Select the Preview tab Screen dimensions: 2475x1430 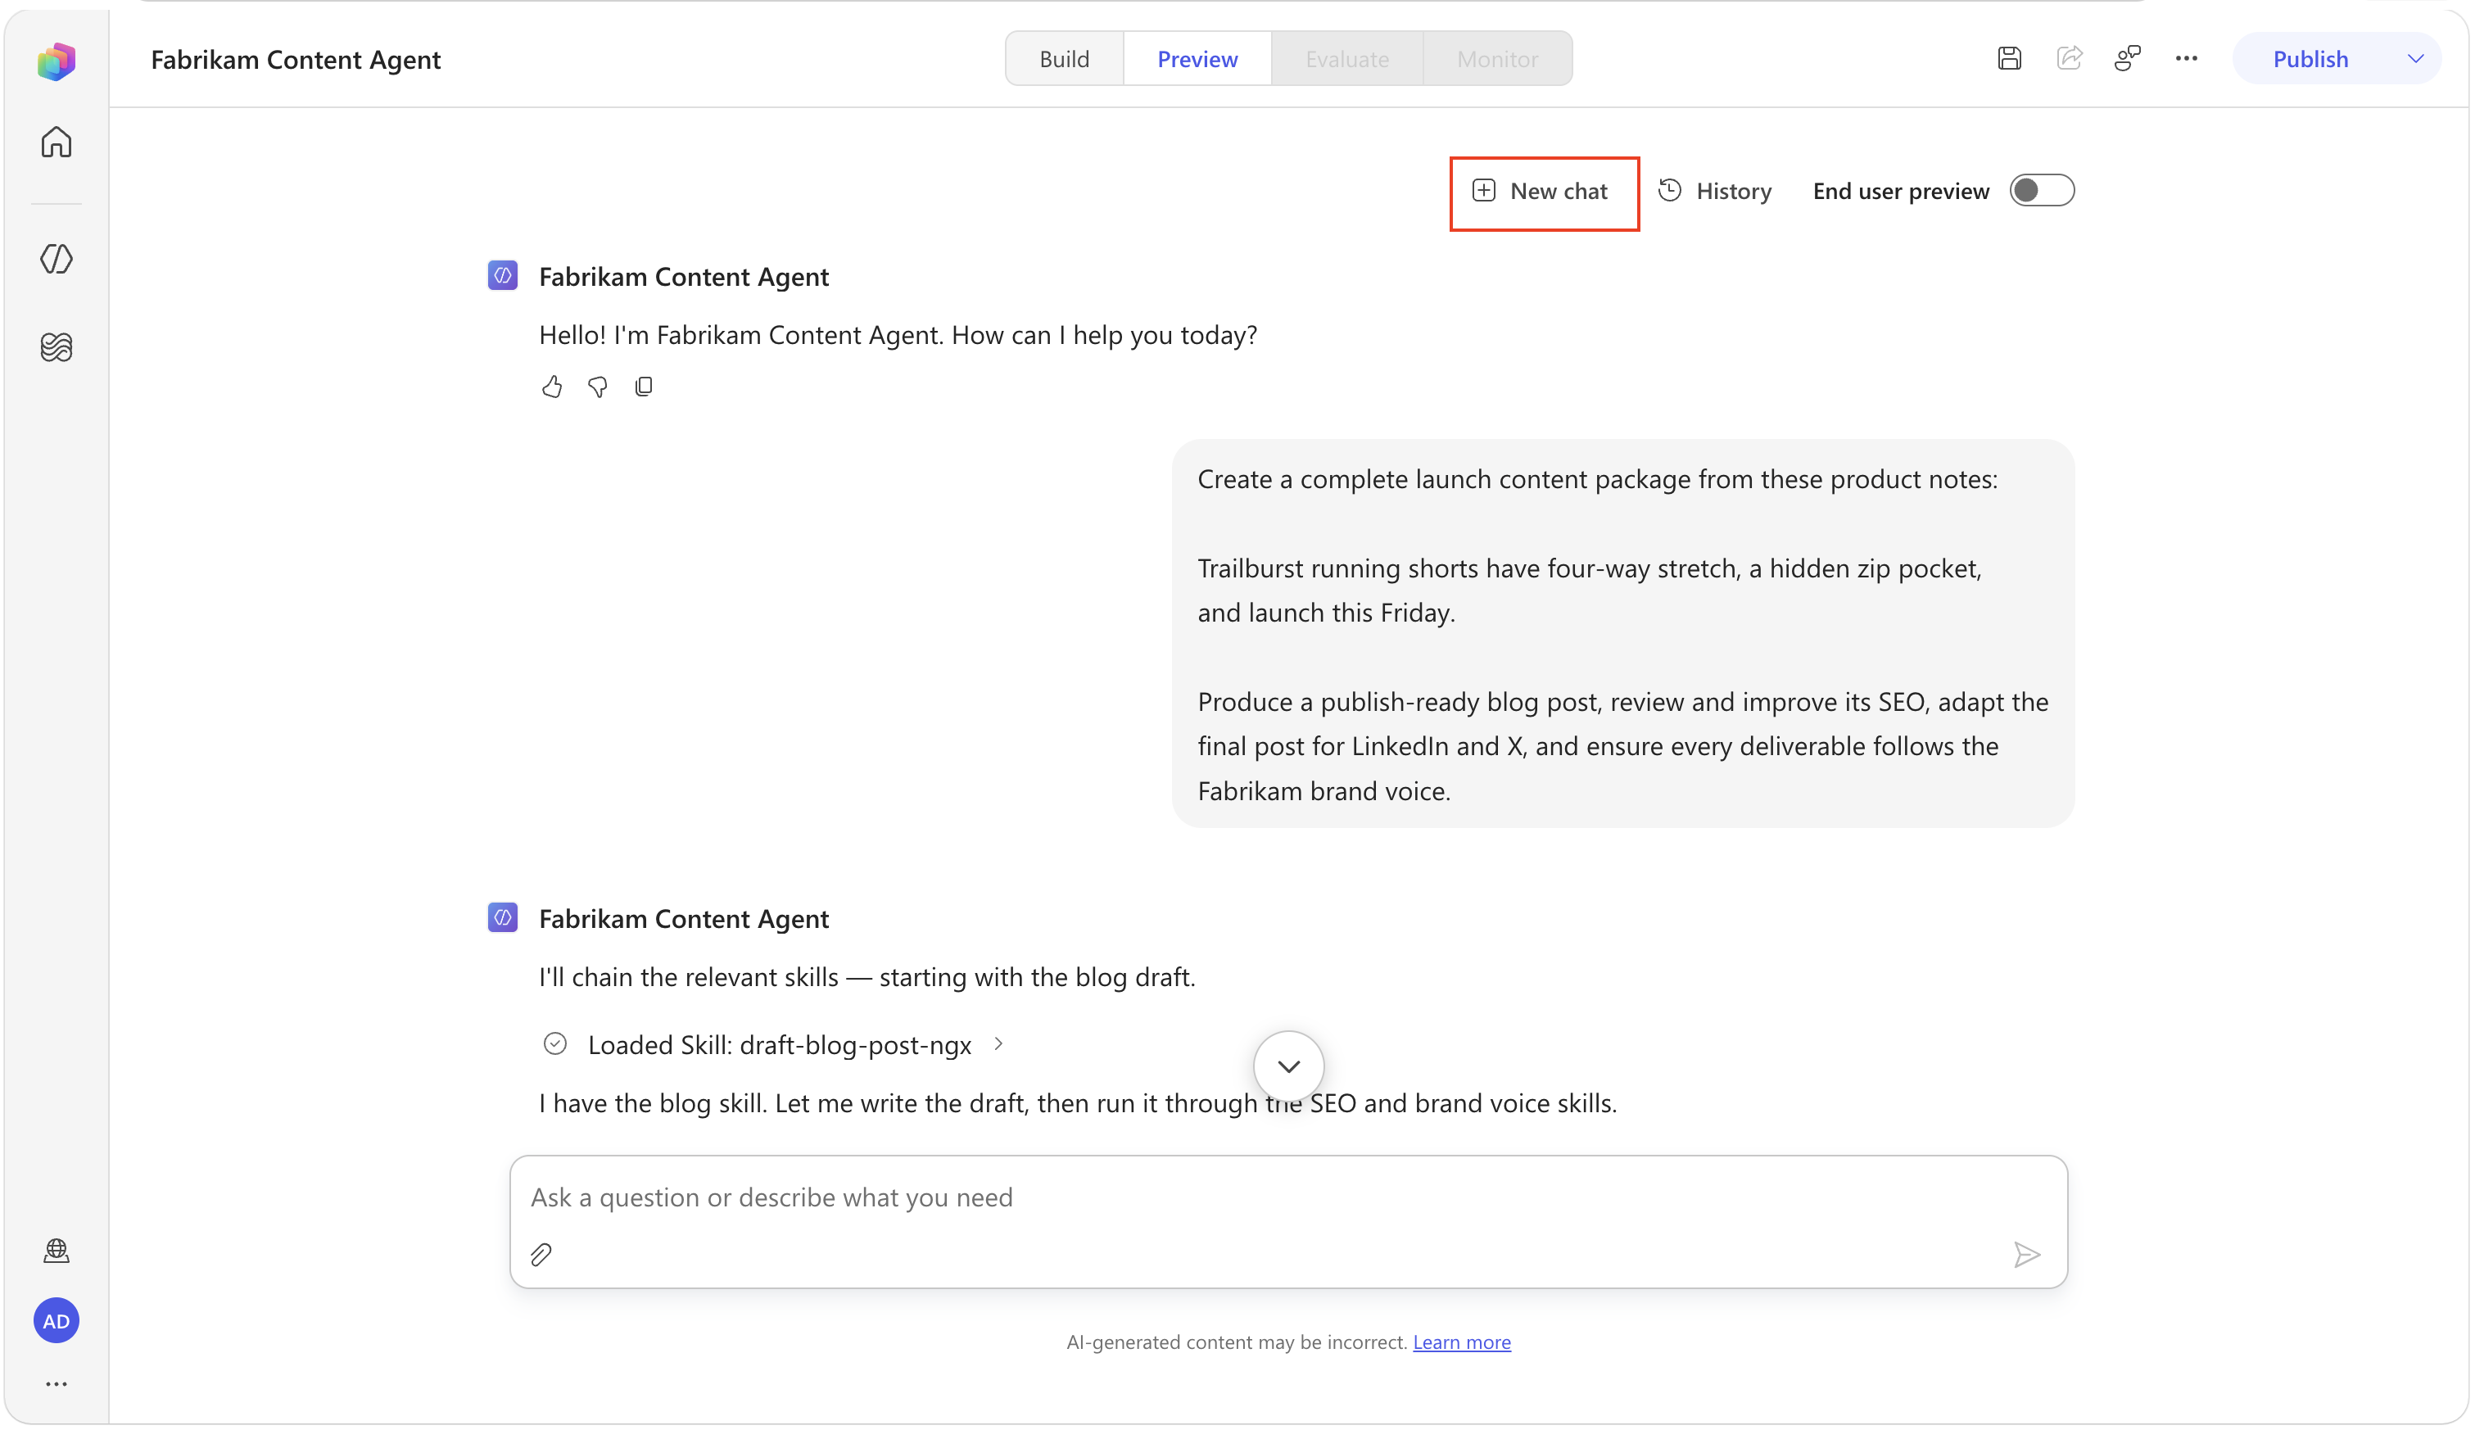click(1197, 59)
